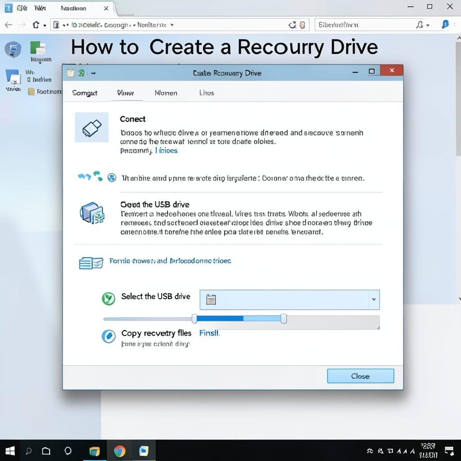Open the dialog title bar quick access arrow
This screenshot has width=461, height=461.
click(93, 73)
